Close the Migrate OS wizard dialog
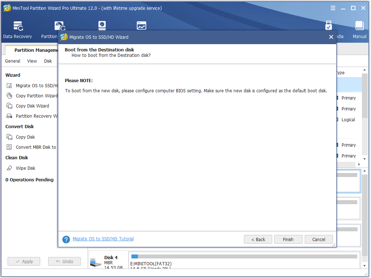The width and height of the screenshot is (371, 278). pos(331,37)
